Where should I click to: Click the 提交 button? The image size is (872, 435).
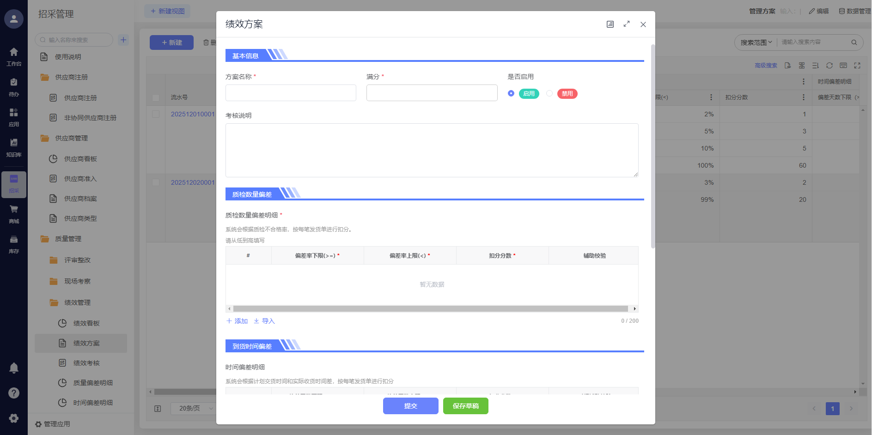coord(410,406)
